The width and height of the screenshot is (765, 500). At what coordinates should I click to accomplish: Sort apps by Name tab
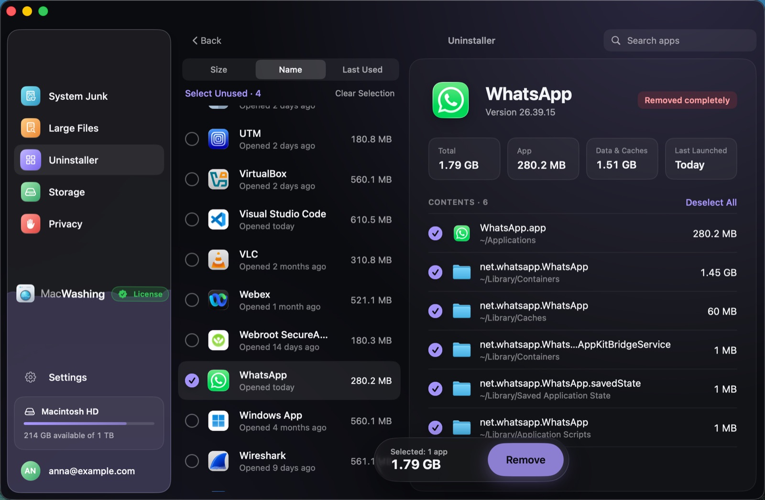click(x=291, y=70)
